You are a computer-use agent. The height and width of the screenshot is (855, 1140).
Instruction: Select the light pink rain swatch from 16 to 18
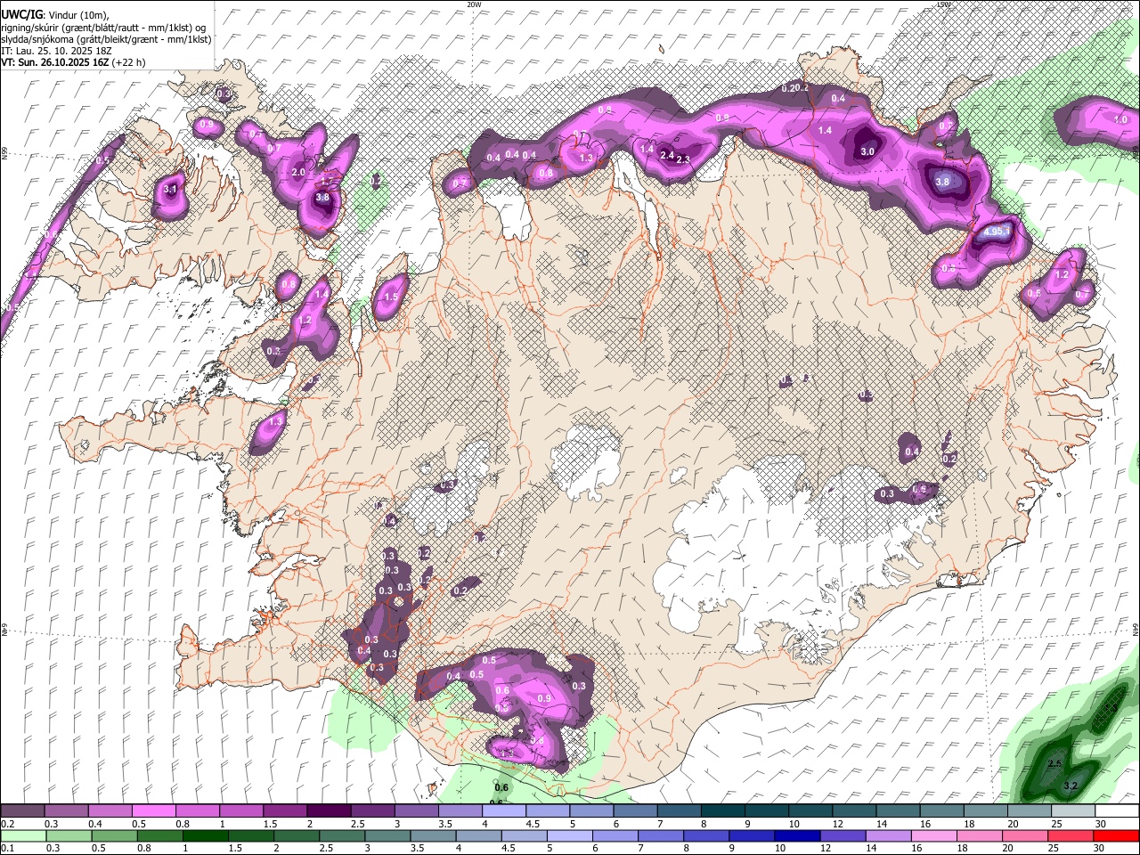click(932, 835)
